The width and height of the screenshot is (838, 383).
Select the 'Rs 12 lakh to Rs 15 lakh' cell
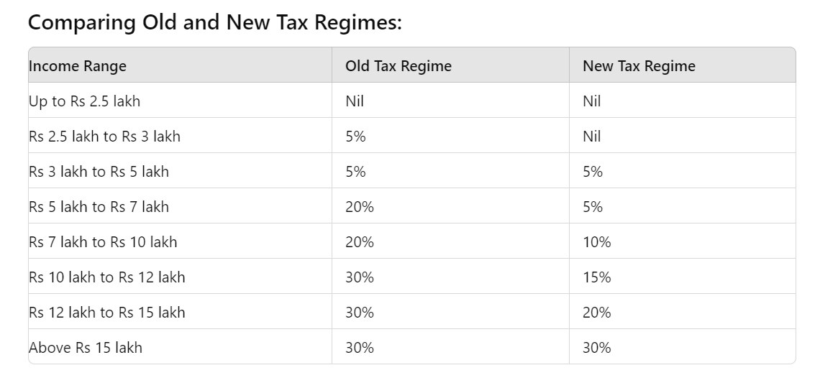point(107,313)
